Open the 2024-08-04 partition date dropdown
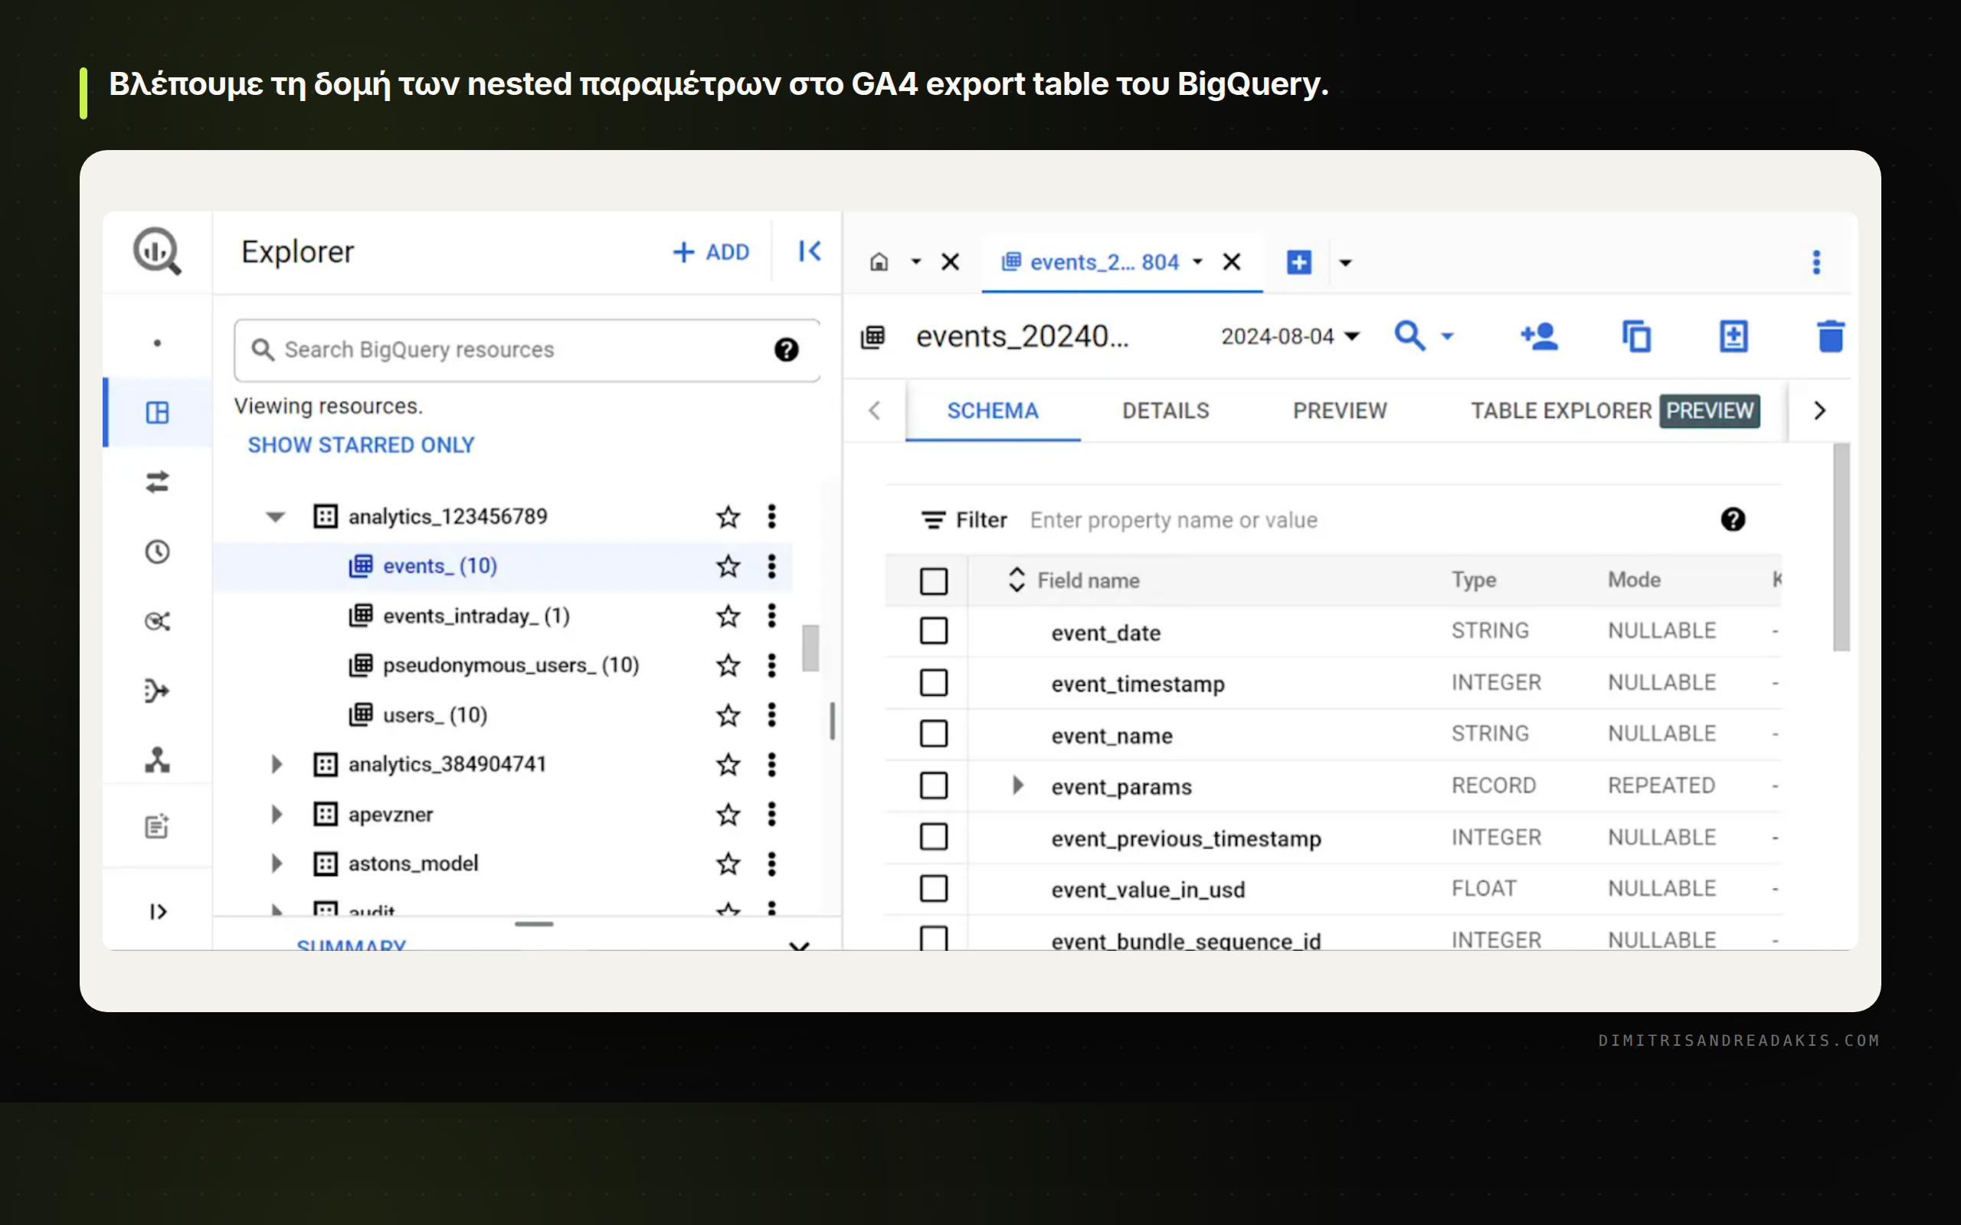The height and width of the screenshot is (1225, 1961). click(1290, 336)
